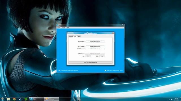This screenshot has height=101, width=181.
Task: Click the SMTP Address input field
Action: tap(95, 46)
